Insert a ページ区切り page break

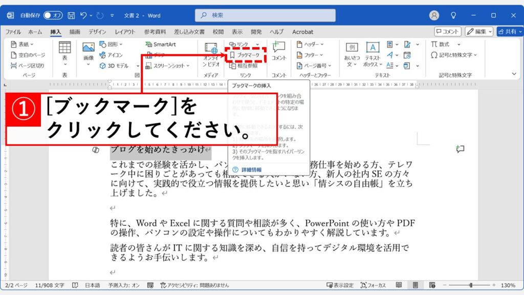(x=28, y=66)
